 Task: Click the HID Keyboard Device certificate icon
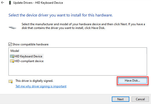click(12, 56)
